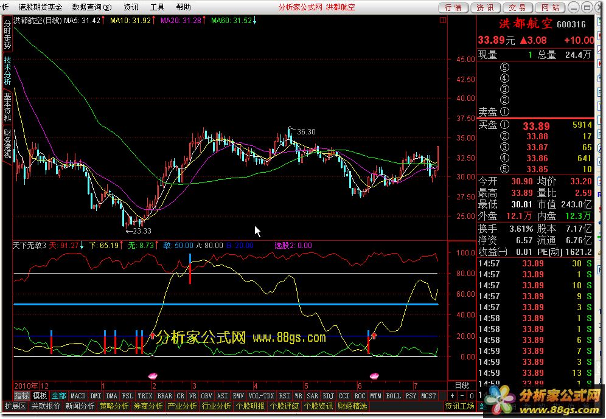Open the 个股资讯 bottom tab
This screenshot has height=419, width=606.
(318, 406)
